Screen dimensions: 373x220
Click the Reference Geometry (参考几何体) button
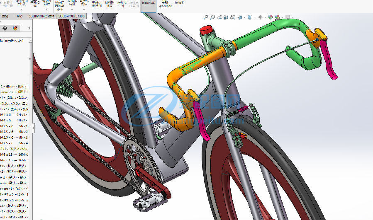pyautogui.click(x=84, y=3)
